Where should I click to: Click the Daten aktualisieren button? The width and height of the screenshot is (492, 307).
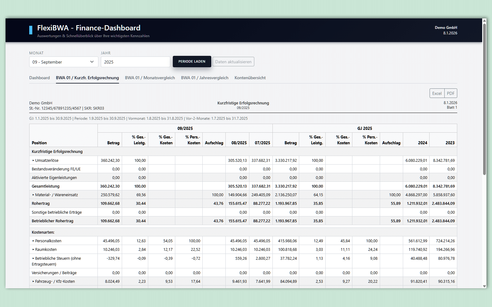pos(233,62)
